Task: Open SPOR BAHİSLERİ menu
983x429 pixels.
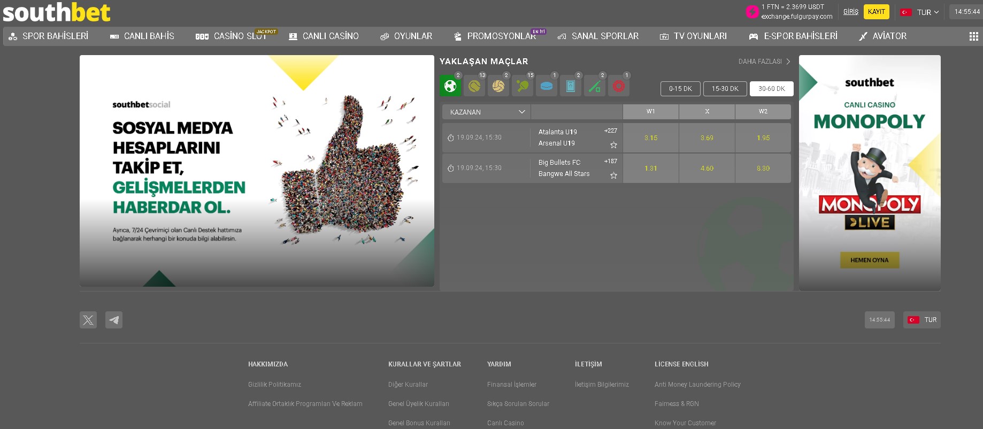Action: click(48, 36)
